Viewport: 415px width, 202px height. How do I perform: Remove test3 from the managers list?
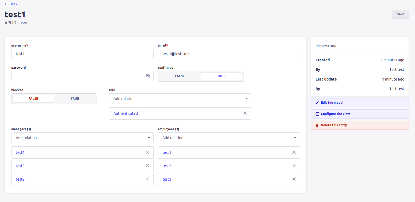[147, 166]
